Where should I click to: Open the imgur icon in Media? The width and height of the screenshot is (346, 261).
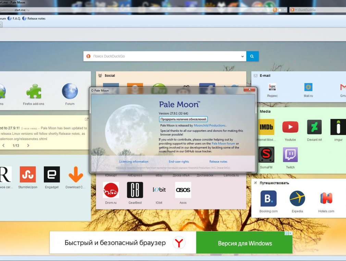[x=338, y=127]
